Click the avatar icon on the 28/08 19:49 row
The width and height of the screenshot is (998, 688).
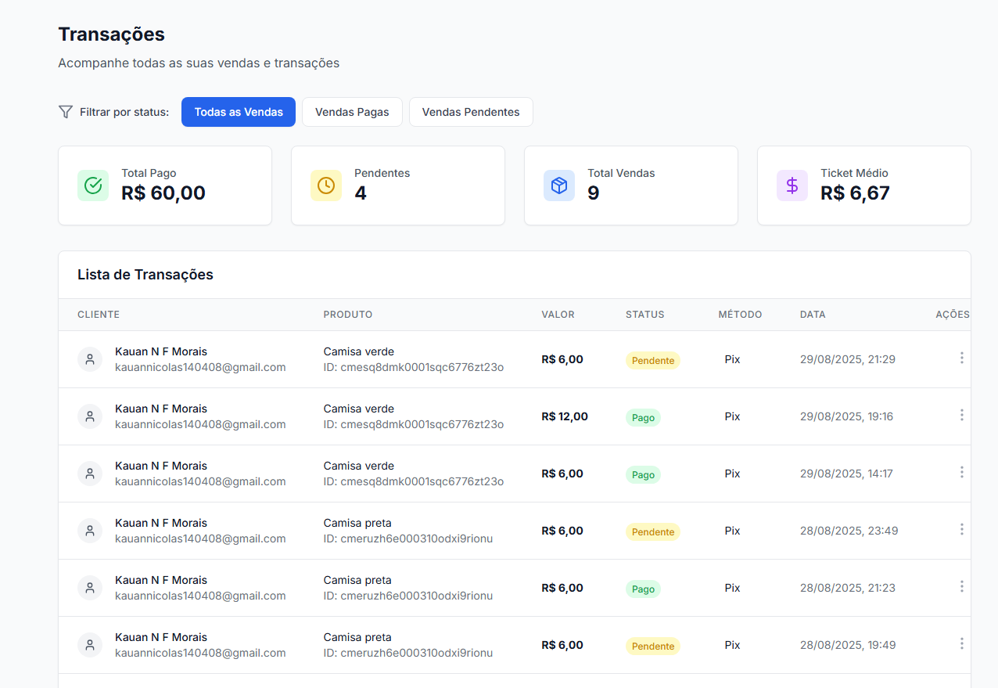90,644
